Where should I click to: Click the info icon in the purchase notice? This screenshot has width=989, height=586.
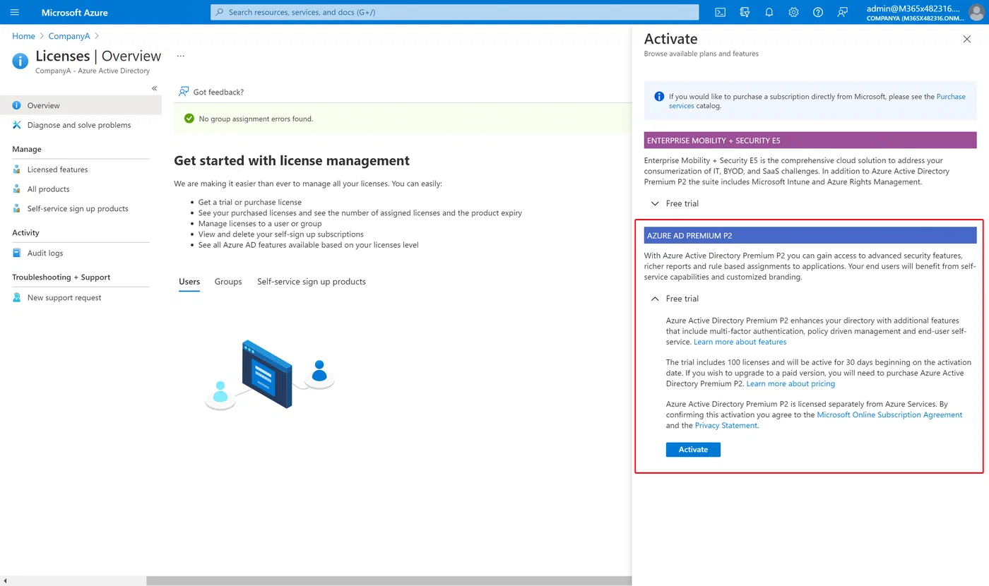pyautogui.click(x=659, y=97)
